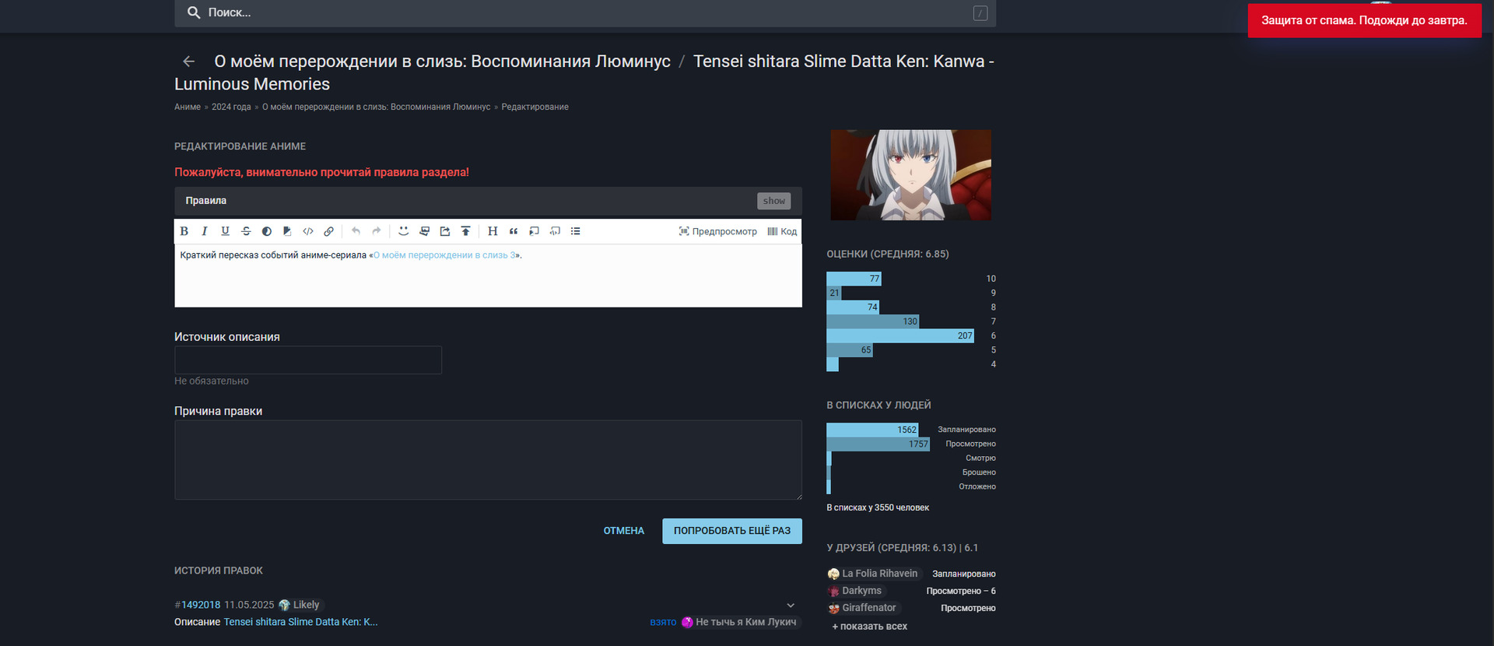Open the smiley emoji picker
The width and height of the screenshot is (1494, 646).
[x=403, y=231]
